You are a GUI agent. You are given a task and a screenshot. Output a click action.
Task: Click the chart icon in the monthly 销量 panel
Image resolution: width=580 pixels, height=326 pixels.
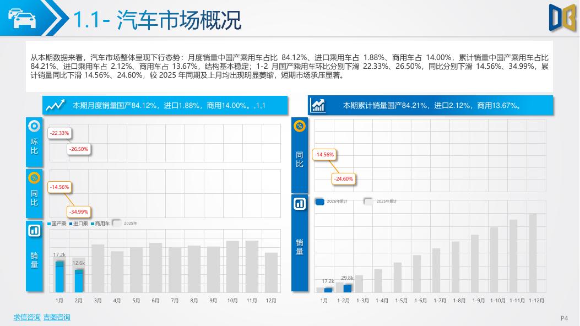[34, 231]
